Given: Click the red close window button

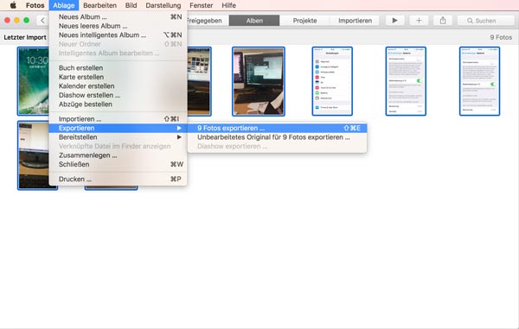Looking at the screenshot, I should click(x=7, y=21).
